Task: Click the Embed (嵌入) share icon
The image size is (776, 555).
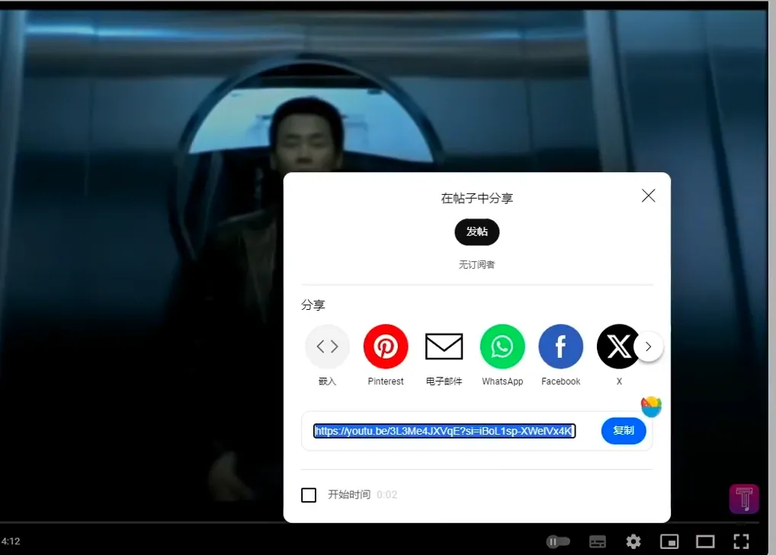Action: [327, 347]
